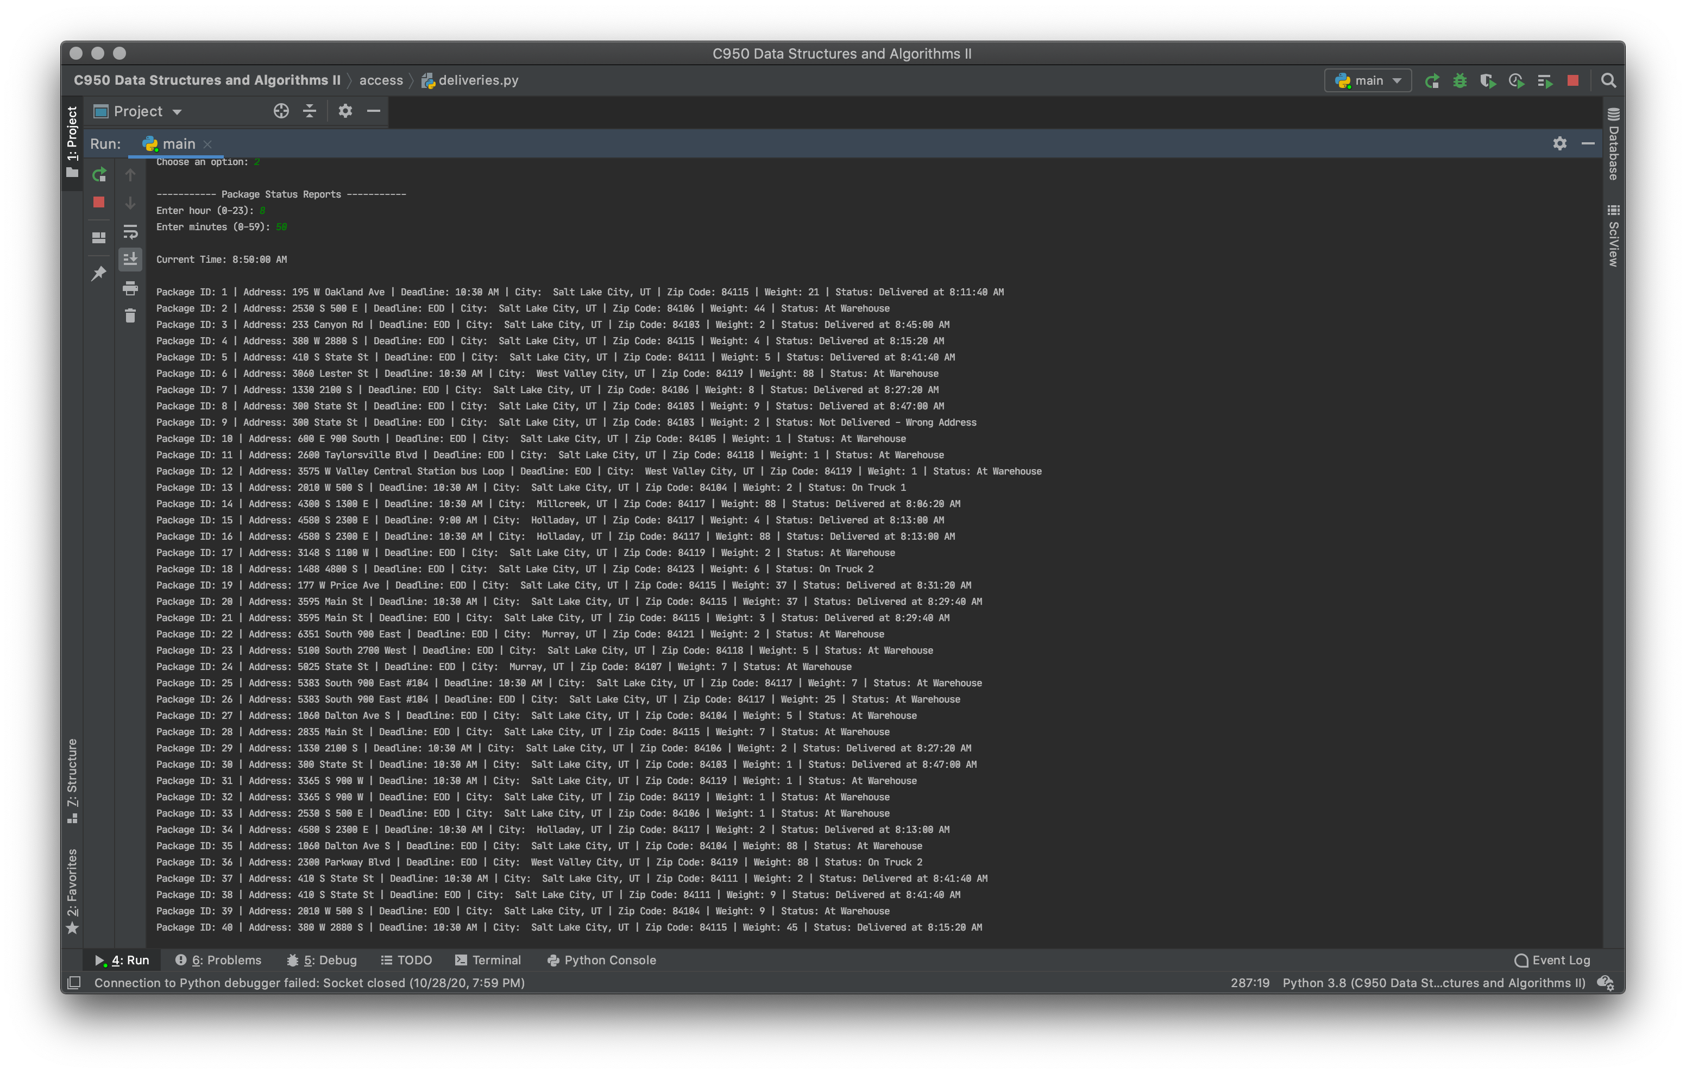Click the status bar icon at far right
The height and width of the screenshot is (1074, 1686).
tap(1606, 982)
